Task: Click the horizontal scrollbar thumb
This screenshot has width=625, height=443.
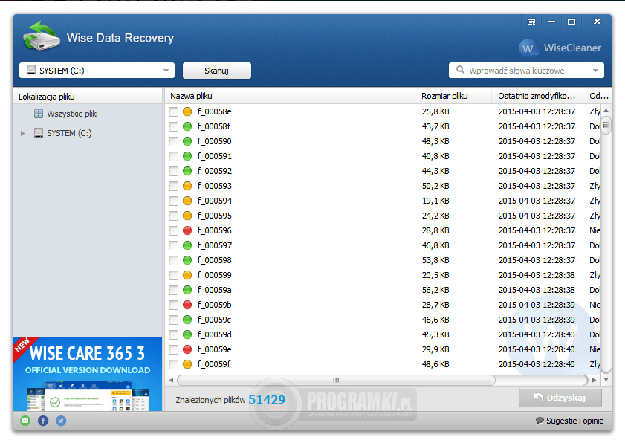Action: [336, 380]
